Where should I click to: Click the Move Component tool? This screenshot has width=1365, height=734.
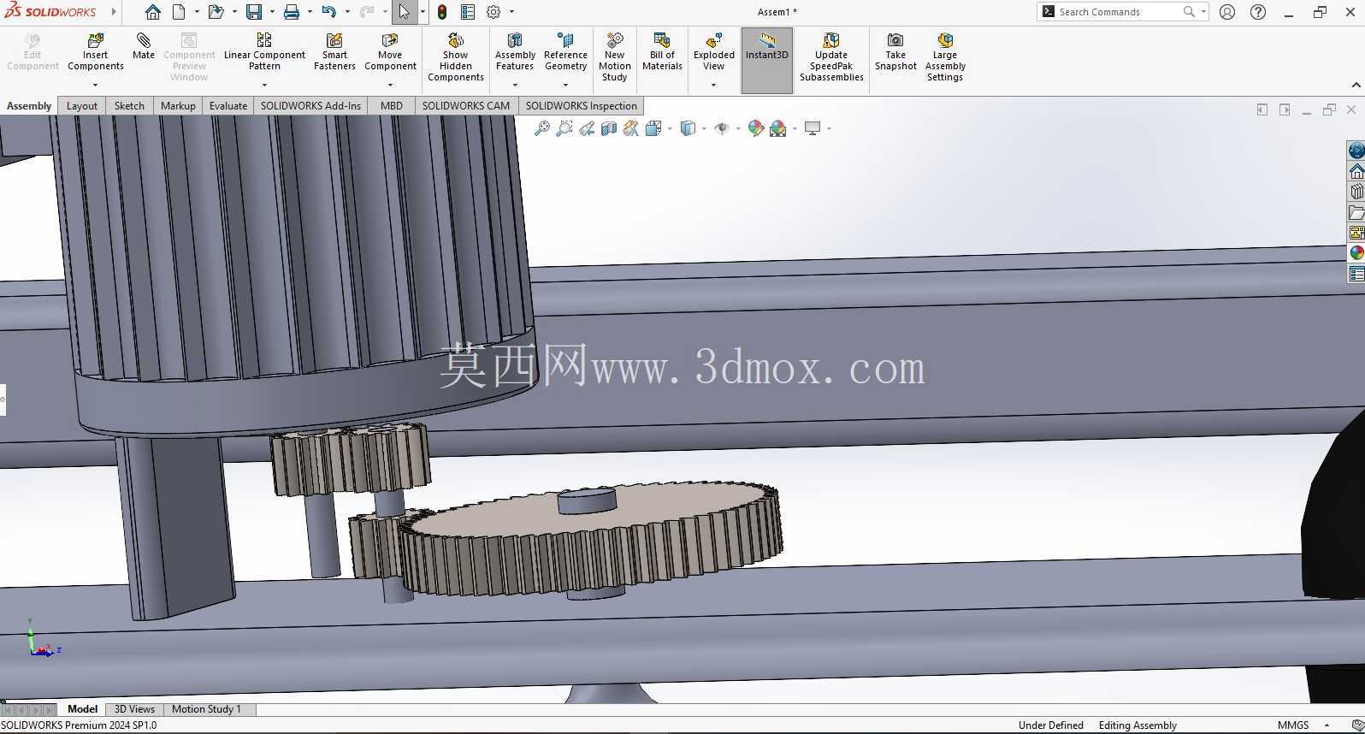(x=390, y=51)
